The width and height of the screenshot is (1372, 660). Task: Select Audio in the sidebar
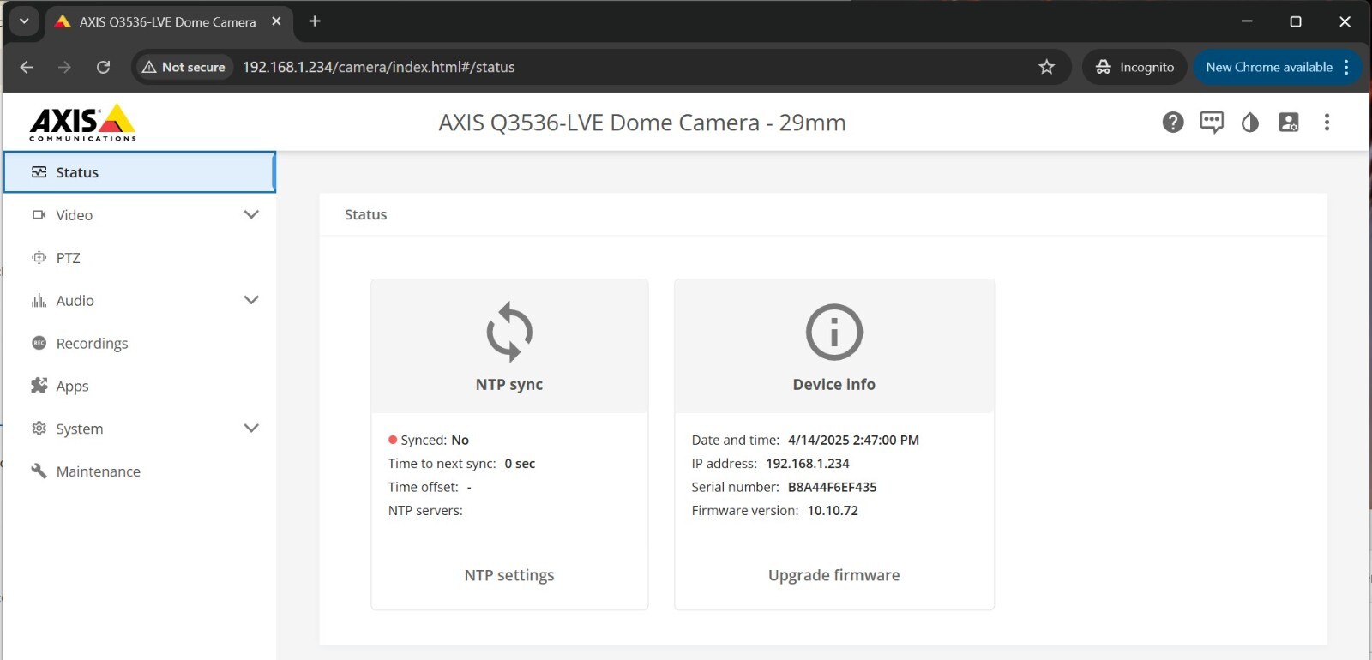point(139,301)
